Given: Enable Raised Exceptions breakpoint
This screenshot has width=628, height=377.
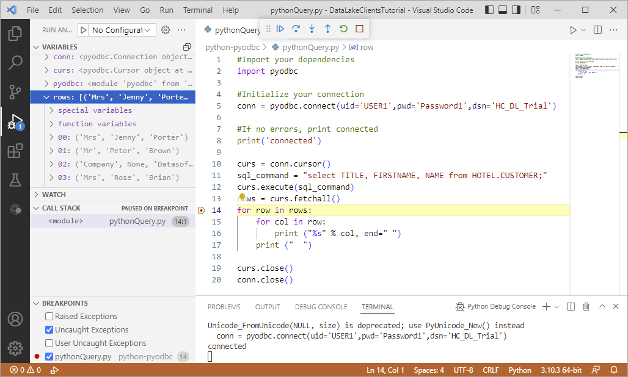Looking at the screenshot, I should pyautogui.click(x=49, y=316).
